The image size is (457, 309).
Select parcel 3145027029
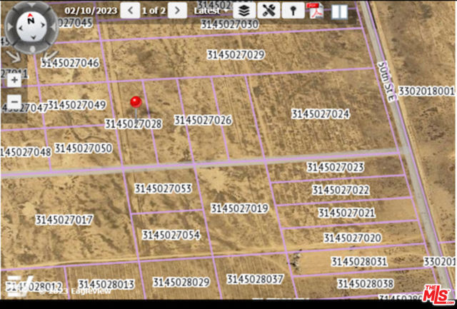tap(236, 55)
